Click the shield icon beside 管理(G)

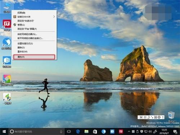point(15,25)
